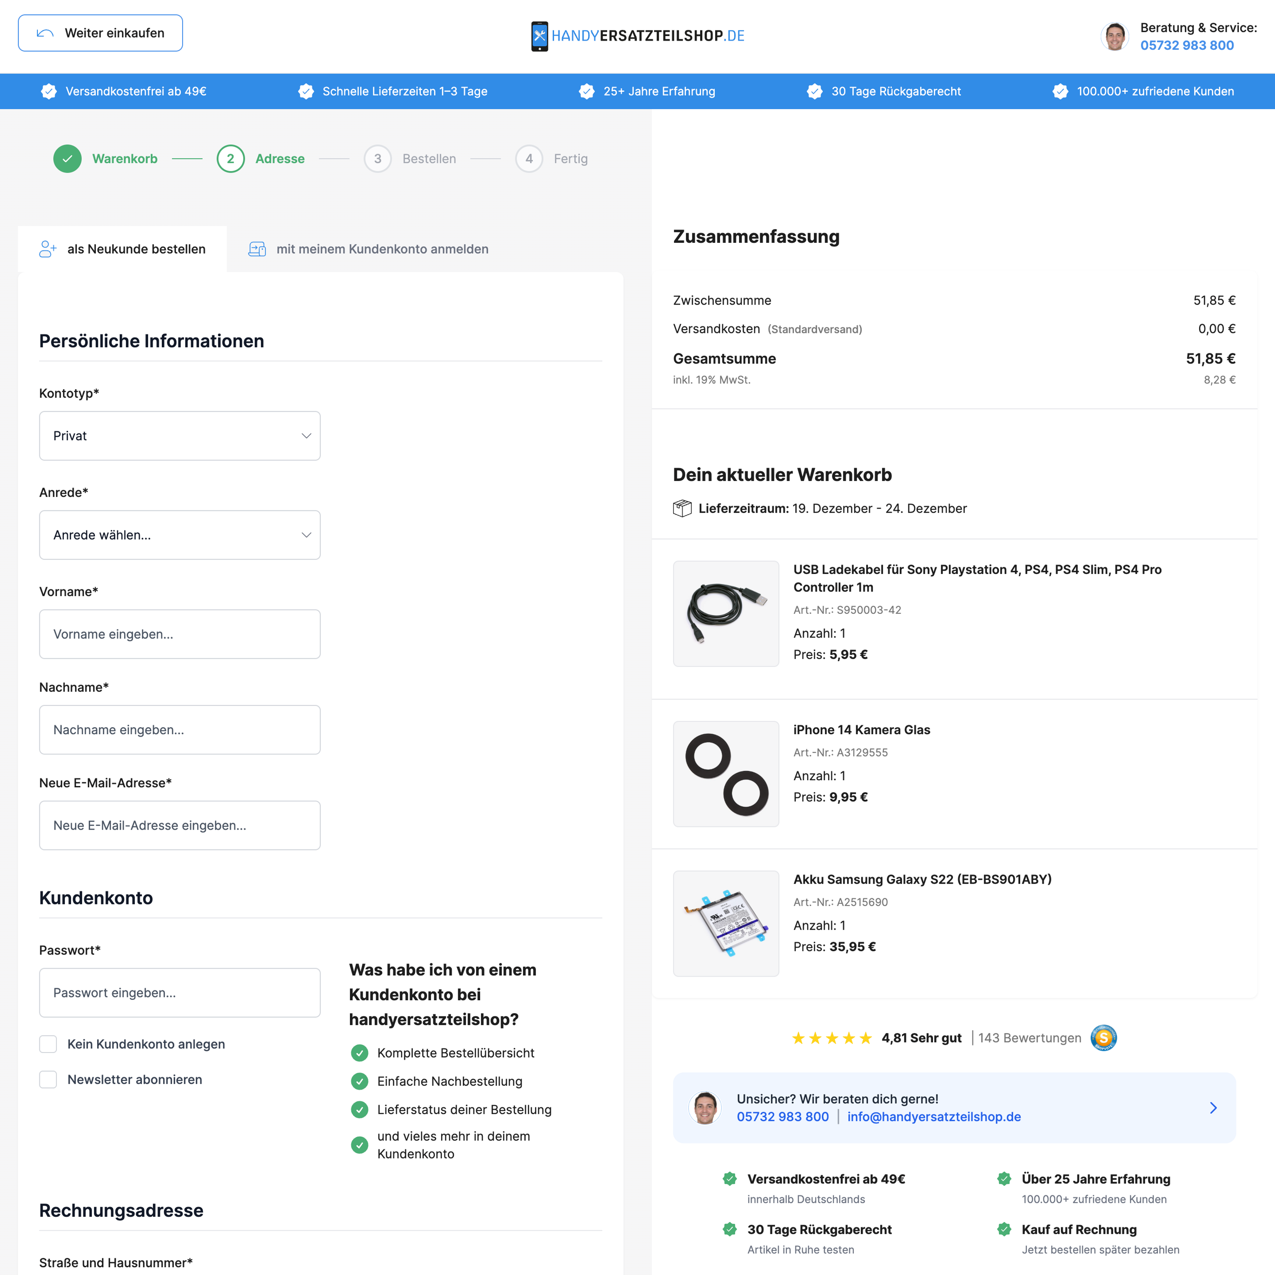The image size is (1275, 1275).
Task: Open the Kontotyp dropdown showing Privat
Action: click(179, 435)
